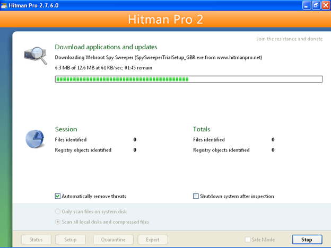Click the Hitman Pro title bar icon
331x248 pixels.
coord(5,5)
